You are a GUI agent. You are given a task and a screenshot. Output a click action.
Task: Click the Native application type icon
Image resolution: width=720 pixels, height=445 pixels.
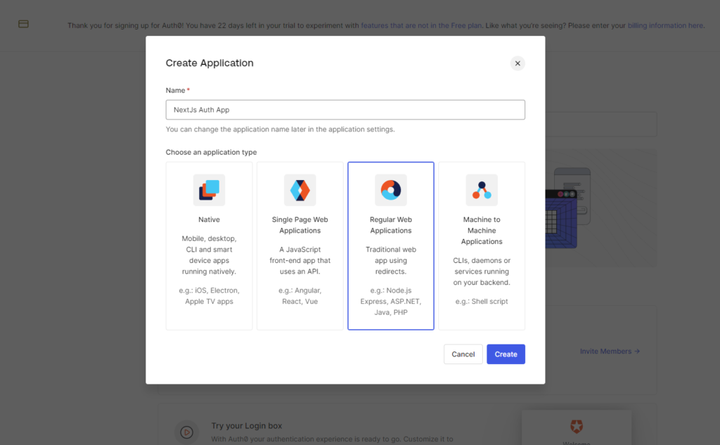(209, 190)
